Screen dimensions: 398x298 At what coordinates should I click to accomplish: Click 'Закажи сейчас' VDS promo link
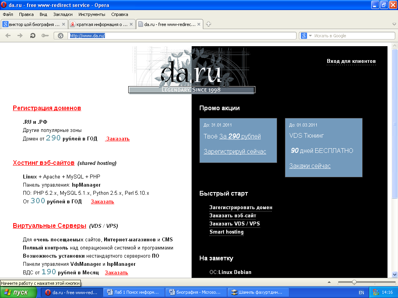coord(310,166)
